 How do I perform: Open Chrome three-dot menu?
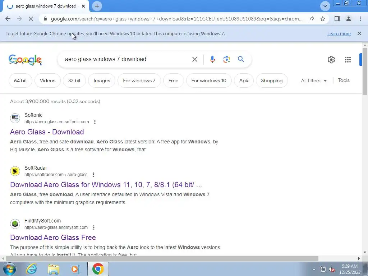[360, 19]
